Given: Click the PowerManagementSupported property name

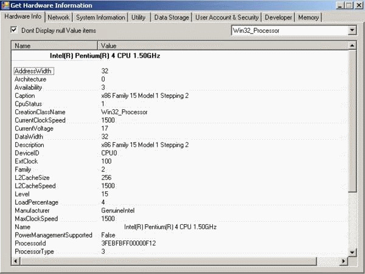Looking at the screenshot, I should pyautogui.click(x=54, y=235).
